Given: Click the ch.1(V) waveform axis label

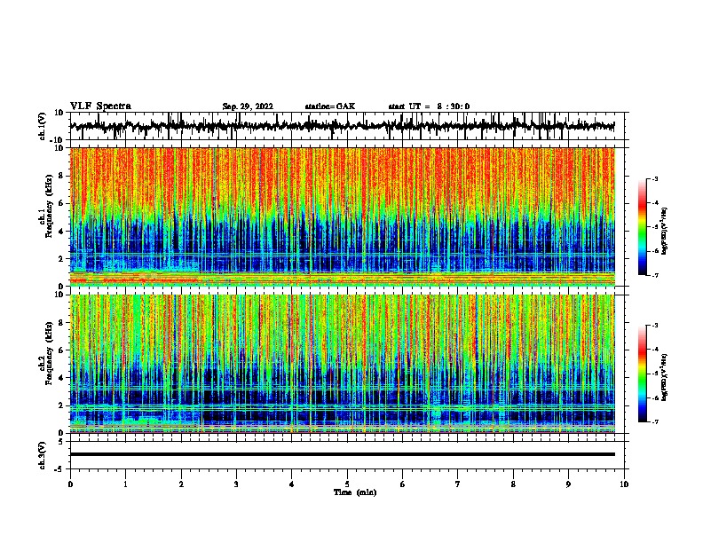Looking at the screenshot, I should point(43,126).
